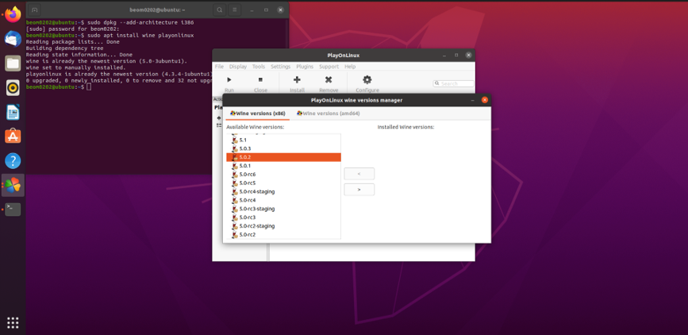The image size is (688, 335).
Task: Select Wine version 5.0.1 in the list
Action: [245, 166]
